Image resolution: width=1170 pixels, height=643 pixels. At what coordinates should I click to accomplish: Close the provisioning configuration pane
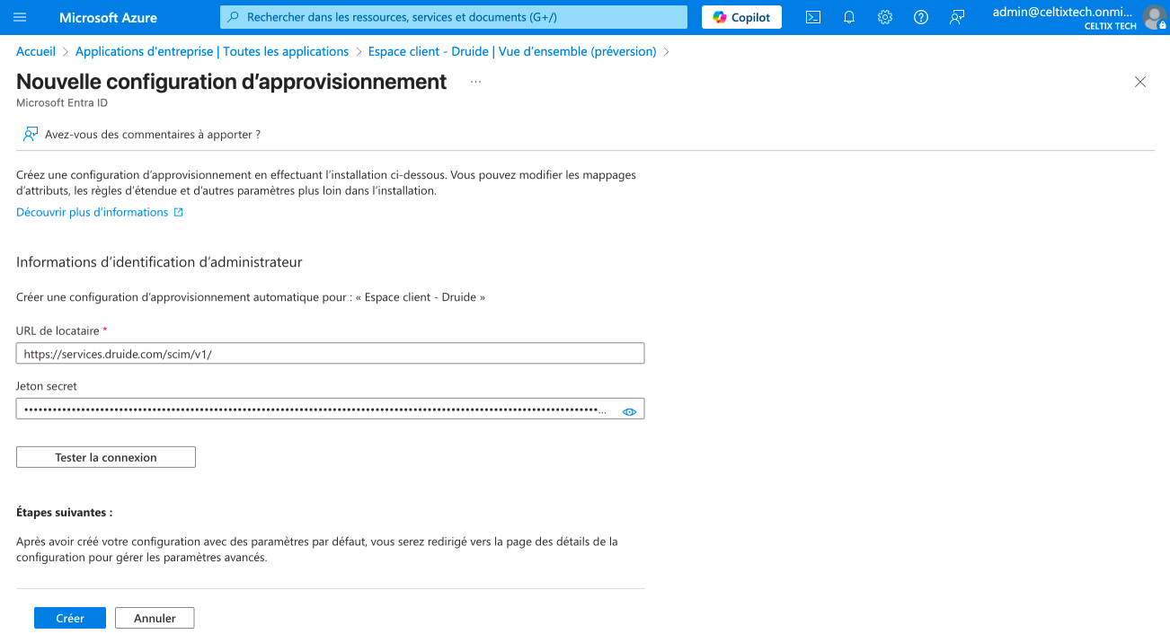(x=1139, y=82)
